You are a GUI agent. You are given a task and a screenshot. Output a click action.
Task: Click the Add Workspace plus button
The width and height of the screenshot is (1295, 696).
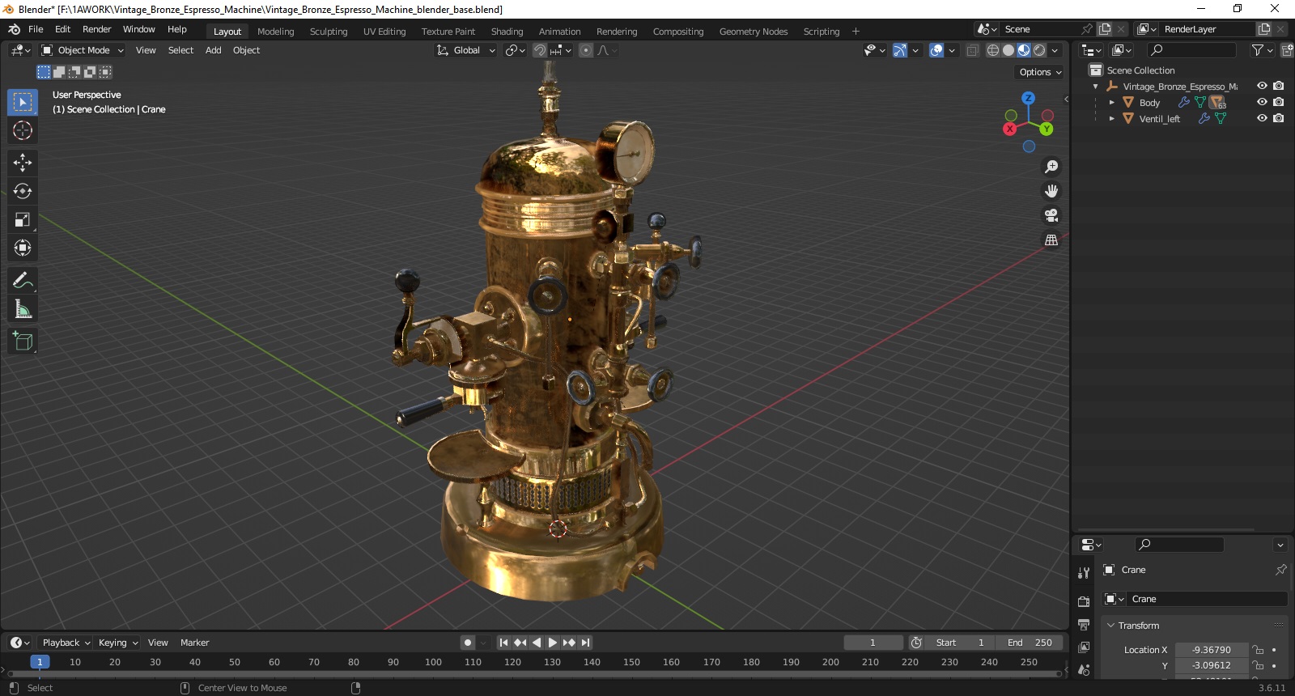point(856,32)
